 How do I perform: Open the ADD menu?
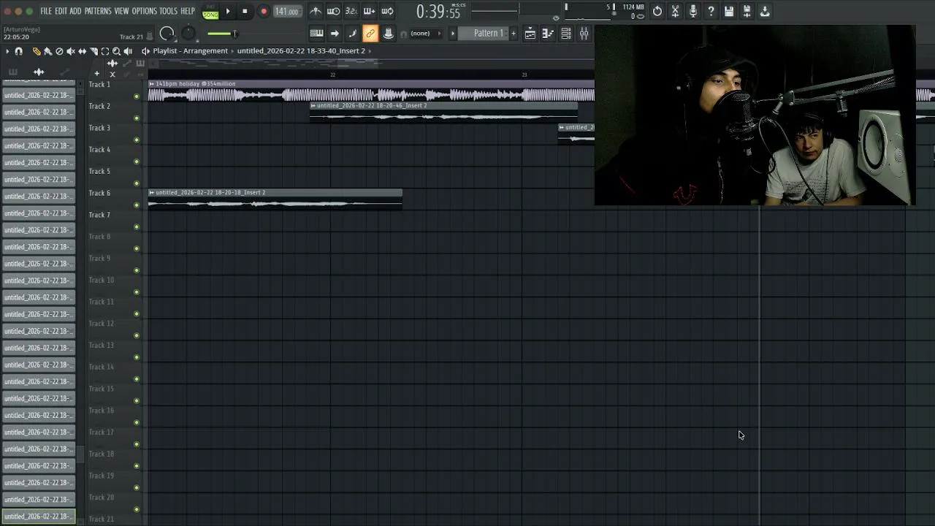tap(76, 12)
